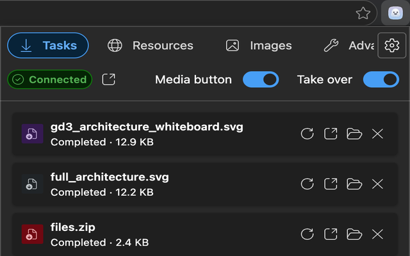Restart the files.zip download
410x256 pixels.
point(307,234)
